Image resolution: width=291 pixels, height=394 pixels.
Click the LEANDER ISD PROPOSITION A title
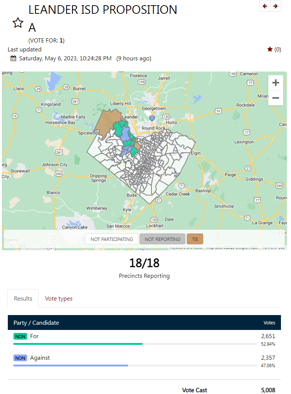[103, 18]
